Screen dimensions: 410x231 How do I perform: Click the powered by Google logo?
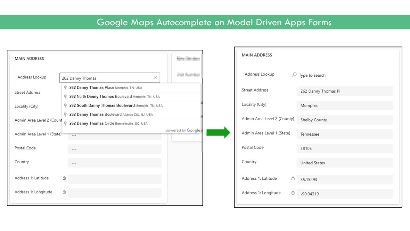183,130
